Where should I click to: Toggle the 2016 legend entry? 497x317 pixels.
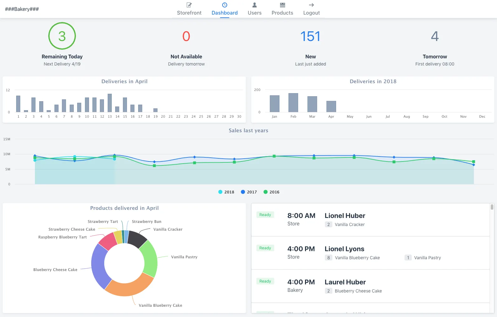[x=271, y=192]
